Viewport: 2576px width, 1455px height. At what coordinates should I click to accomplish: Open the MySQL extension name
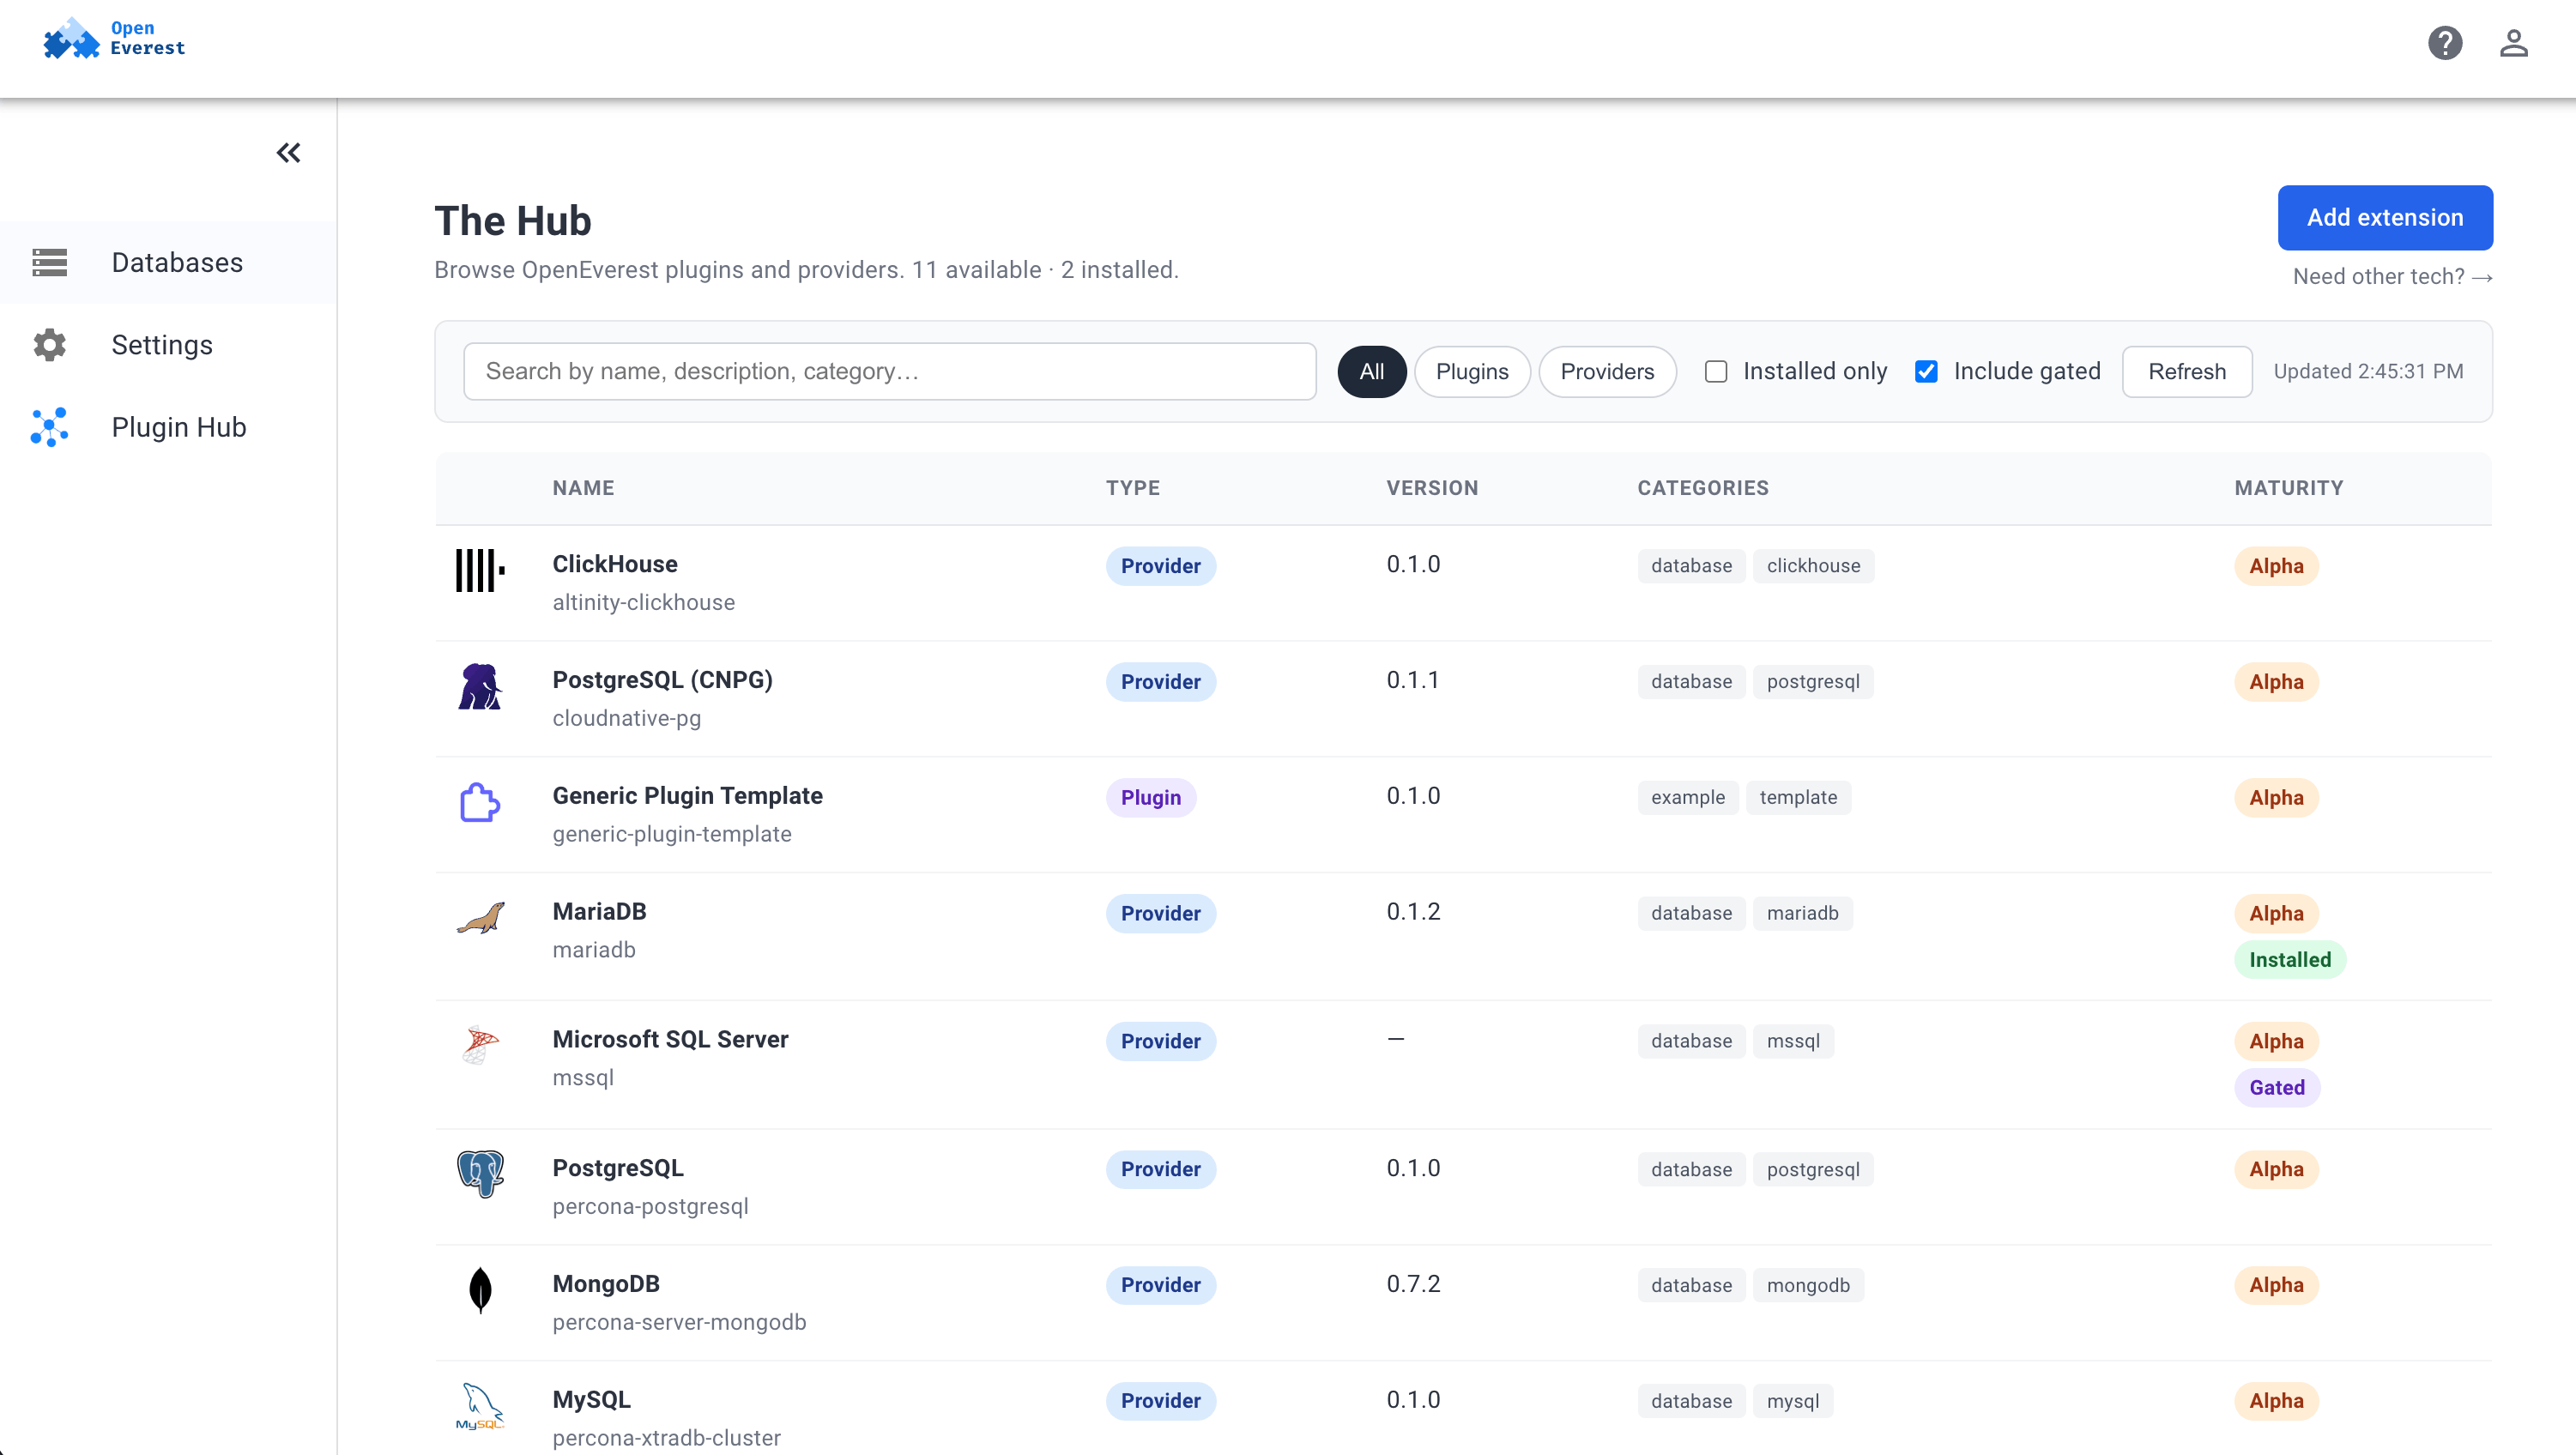[x=591, y=1400]
